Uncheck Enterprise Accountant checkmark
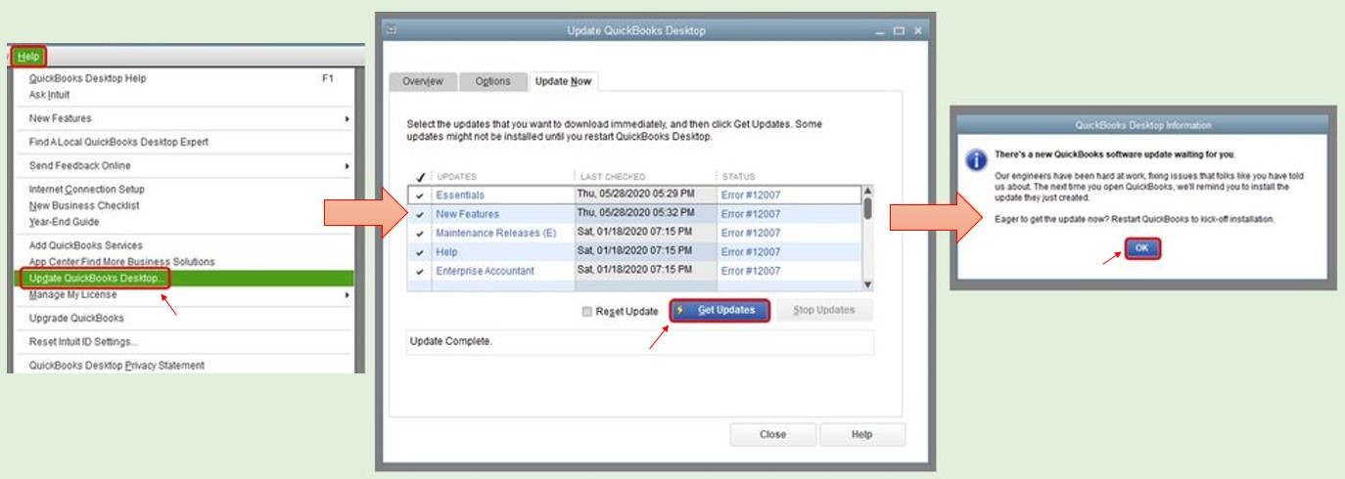The height and width of the screenshot is (479, 1345). (420, 271)
